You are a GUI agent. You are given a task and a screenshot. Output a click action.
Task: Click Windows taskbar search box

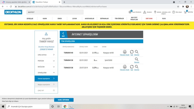[28, 106]
